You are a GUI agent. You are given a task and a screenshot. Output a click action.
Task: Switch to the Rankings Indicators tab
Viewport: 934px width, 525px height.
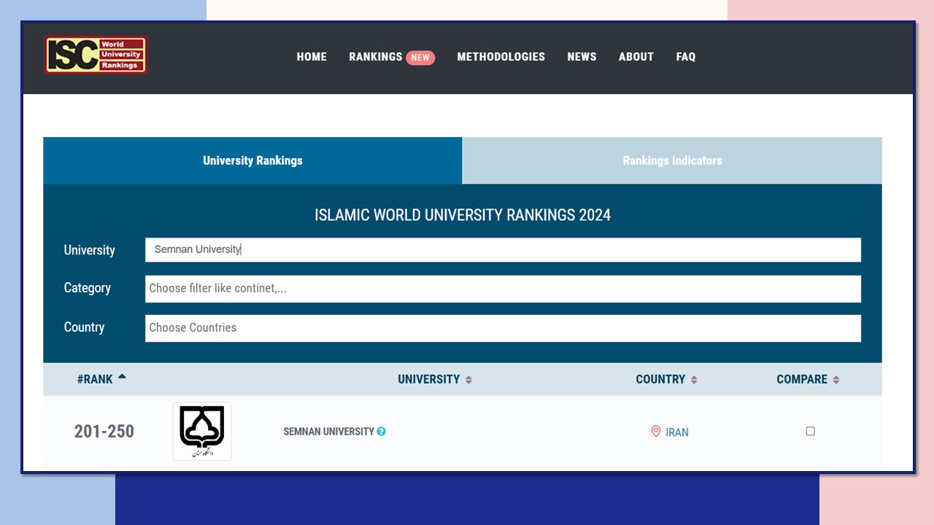[x=672, y=160]
